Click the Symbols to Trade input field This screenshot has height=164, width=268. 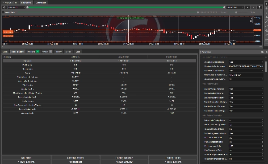pos(246,66)
